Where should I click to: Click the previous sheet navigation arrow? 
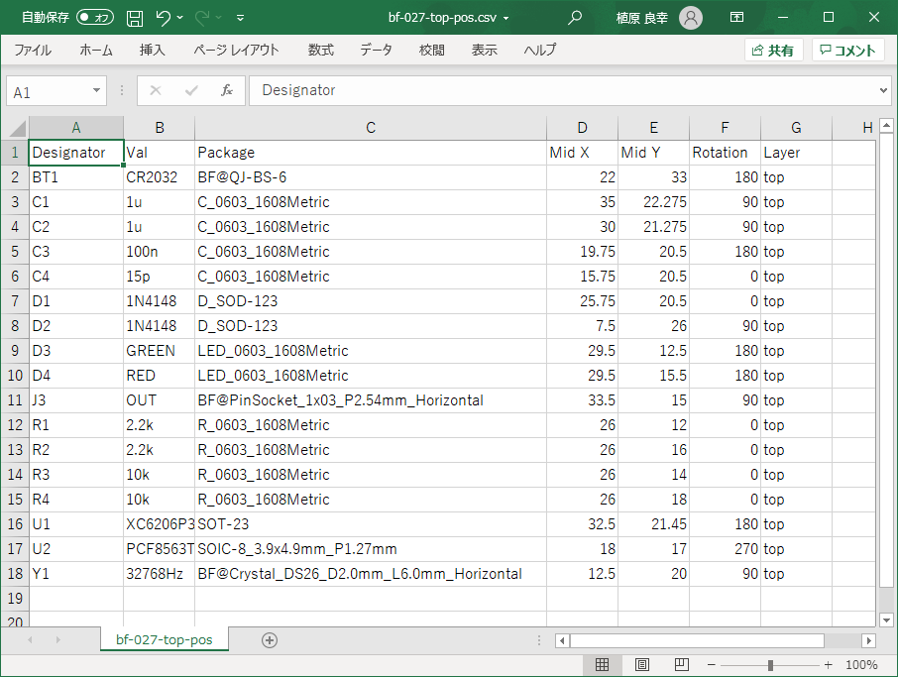(x=30, y=639)
